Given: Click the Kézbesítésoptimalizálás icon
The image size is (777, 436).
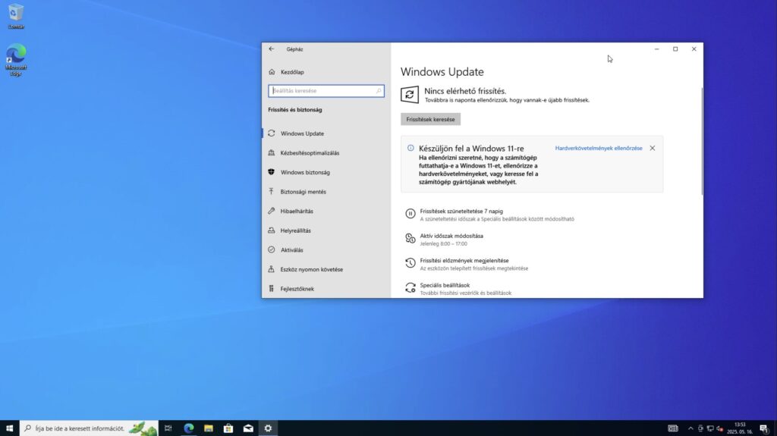Looking at the screenshot, I should click(271, 152).
